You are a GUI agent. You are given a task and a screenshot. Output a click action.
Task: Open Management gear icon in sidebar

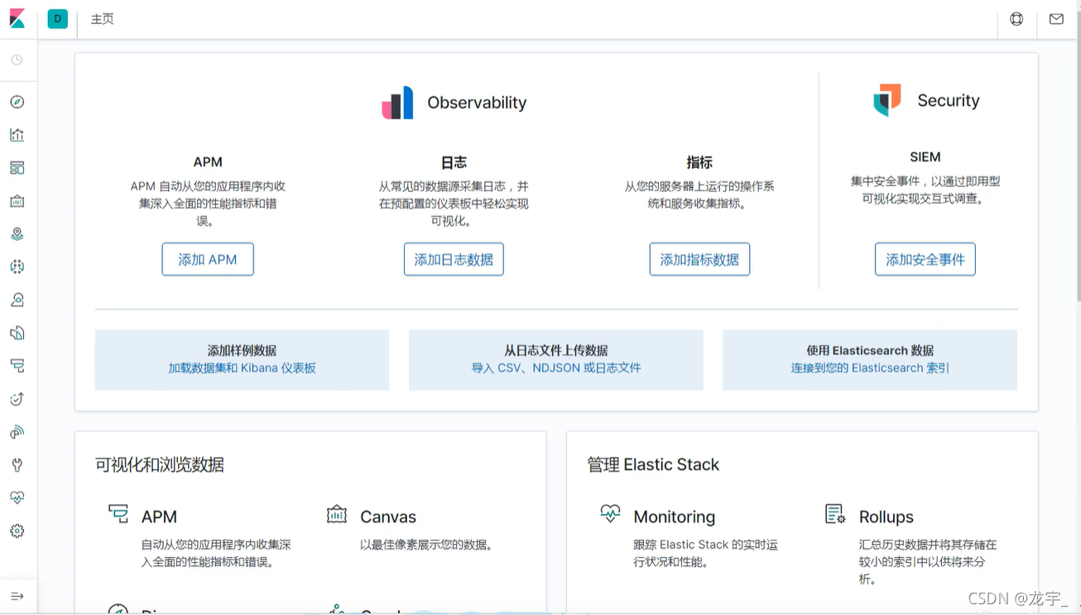pyautogui.click(x=17, y=531)
